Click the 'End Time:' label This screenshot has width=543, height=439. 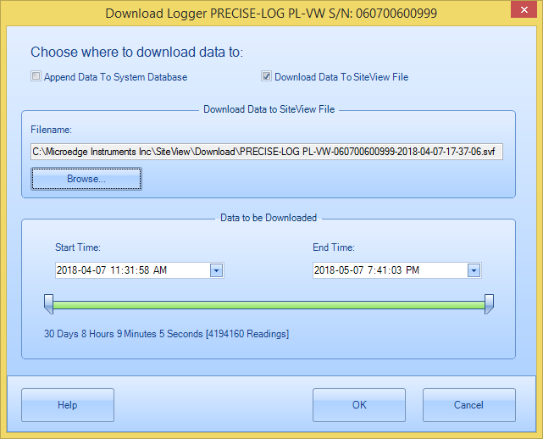[x=334, y=247]
